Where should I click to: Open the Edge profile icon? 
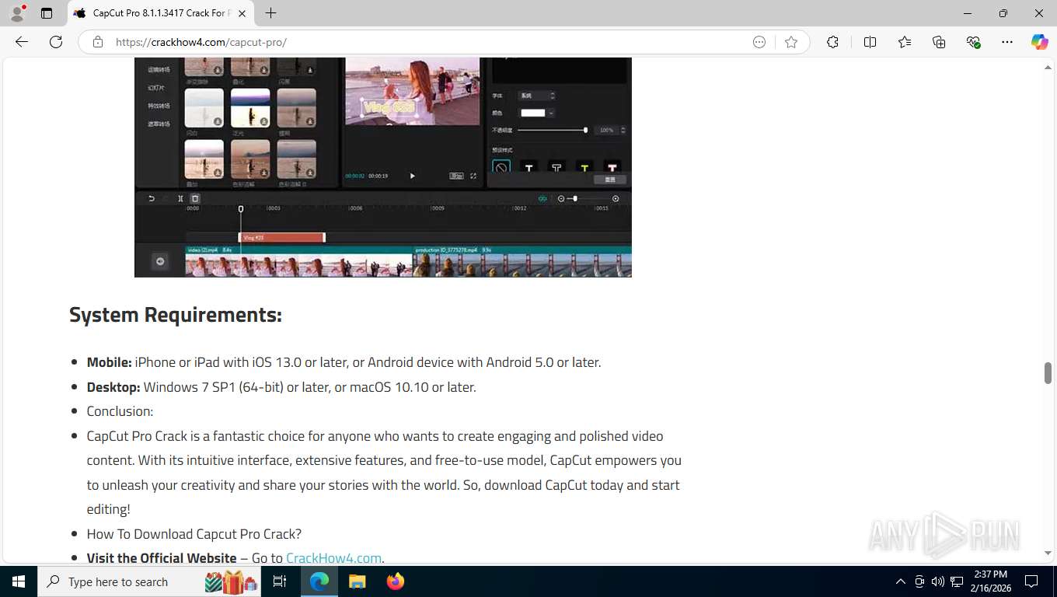16,13
